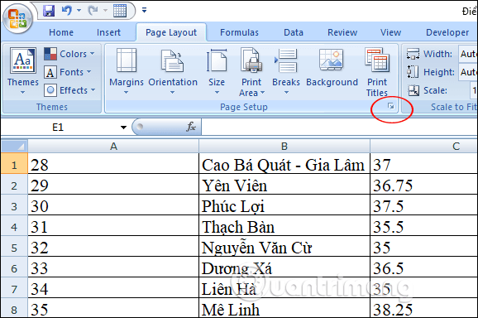This screenshot has height=318, width=478.
Task: Click the Select All corner button
Action: [x=14, y=147]
